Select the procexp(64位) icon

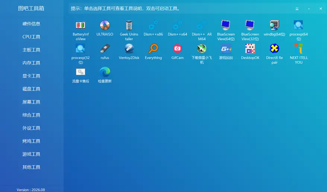pos(298,25)
